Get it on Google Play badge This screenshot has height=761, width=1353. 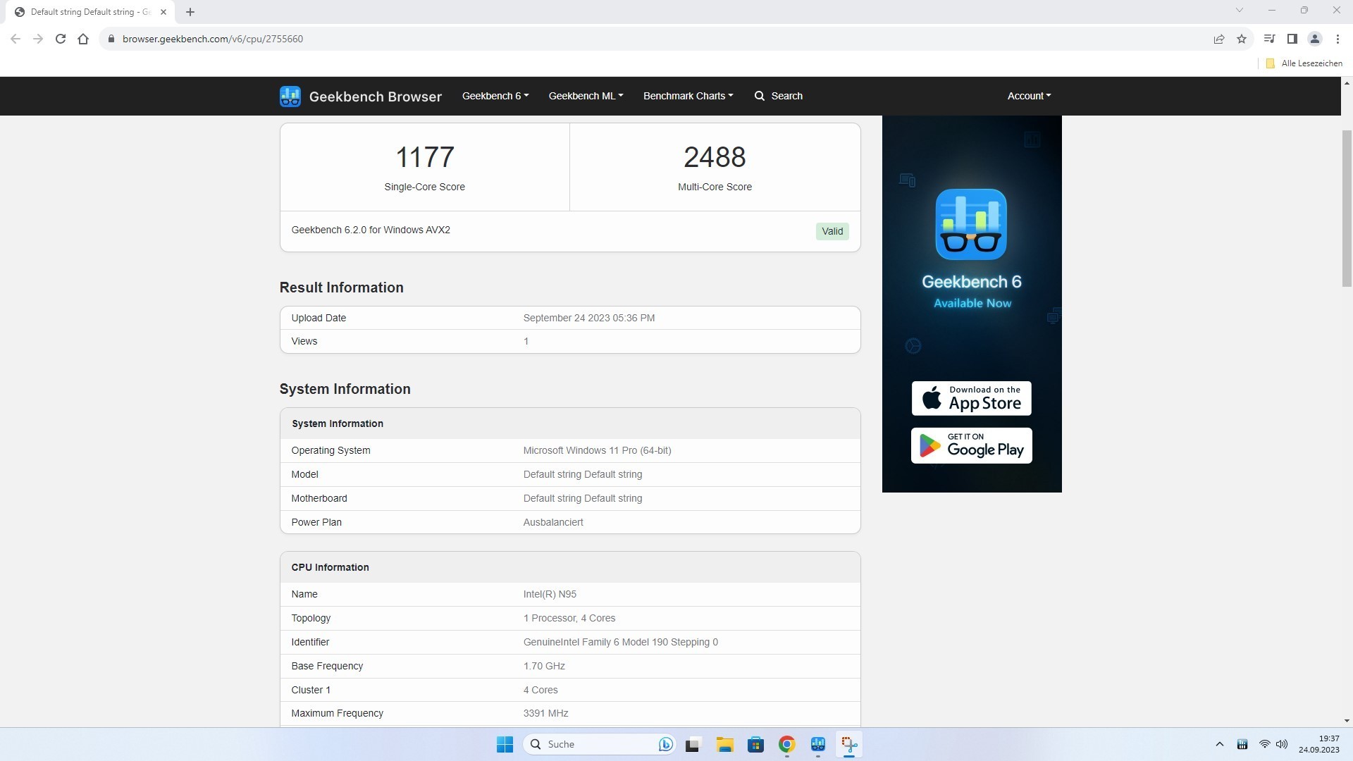tap(971, 445)
